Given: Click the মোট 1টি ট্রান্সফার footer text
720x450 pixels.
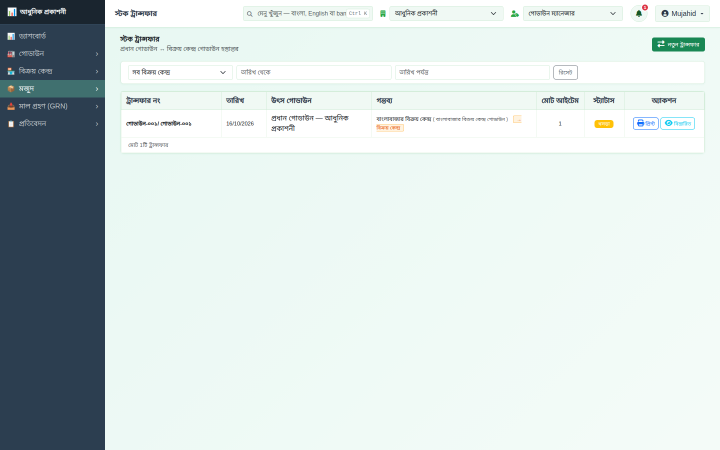Looking at the screenshot, I should [148, 145].
